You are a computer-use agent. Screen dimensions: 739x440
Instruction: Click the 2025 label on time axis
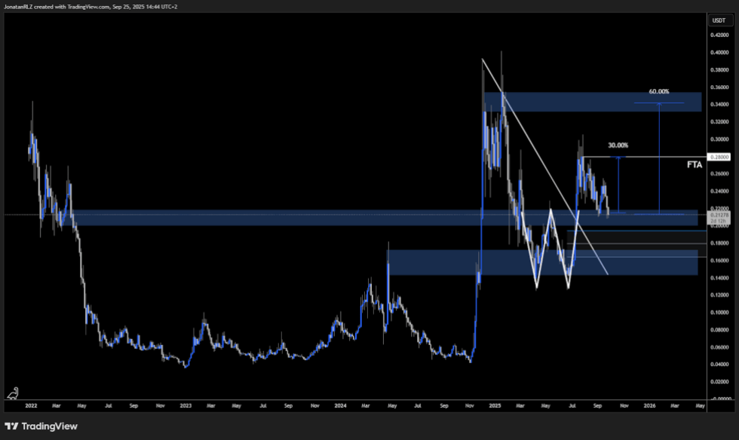(x=494, y=405)
